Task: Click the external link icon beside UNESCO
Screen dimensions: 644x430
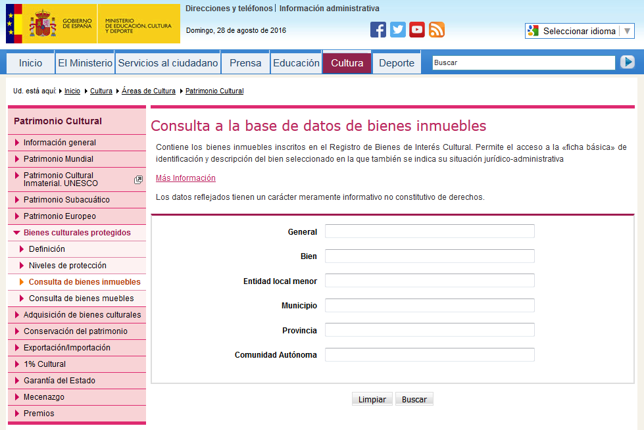Action: pos(138,179)
